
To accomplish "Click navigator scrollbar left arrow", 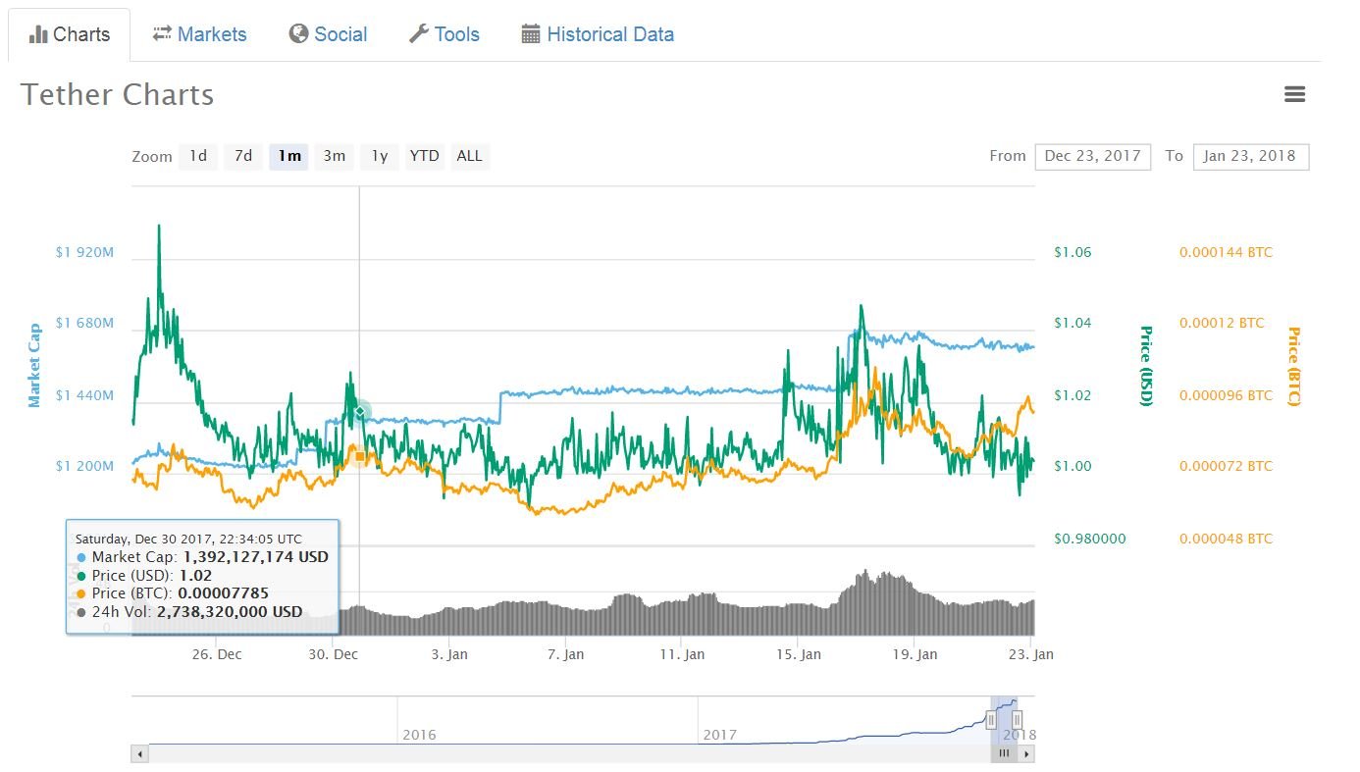I will (x=139, y=754).
